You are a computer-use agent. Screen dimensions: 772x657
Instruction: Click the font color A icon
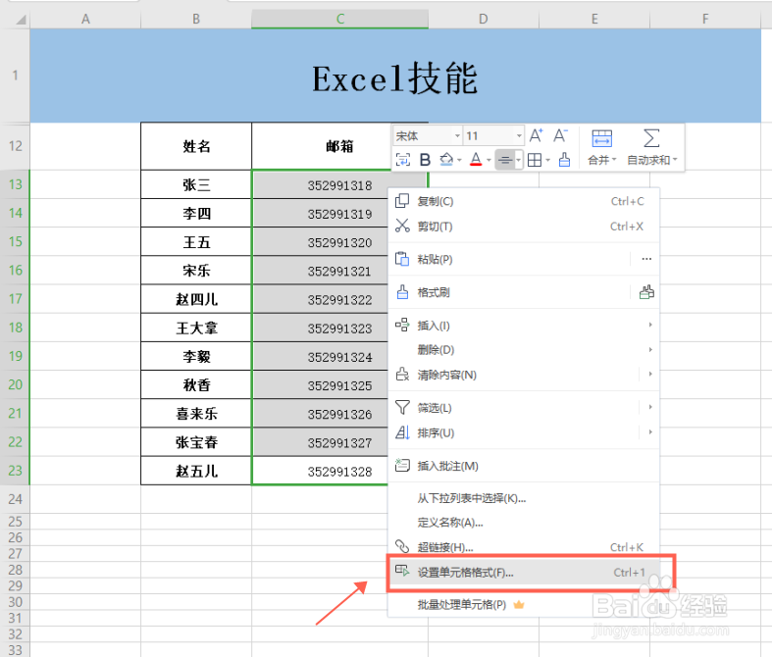coord(476,160)
